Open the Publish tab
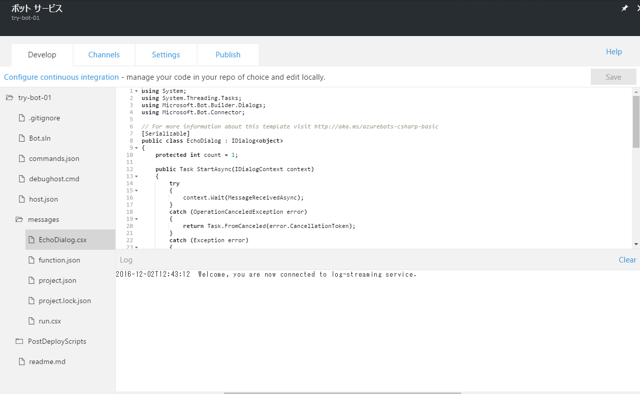Viewport: 640px width, 394px height. point(228,54)
